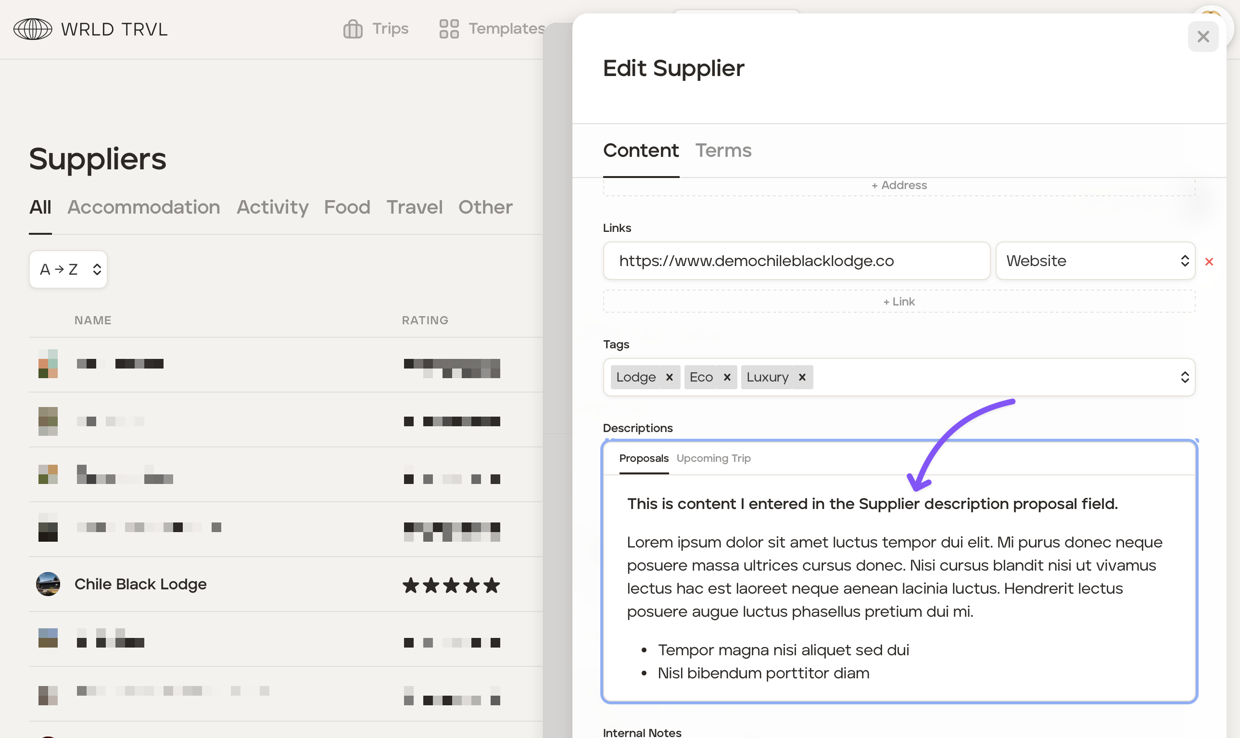1240x738 pixels.
Task: Filter suppliers by Food
Action: [x=347, y=207]
